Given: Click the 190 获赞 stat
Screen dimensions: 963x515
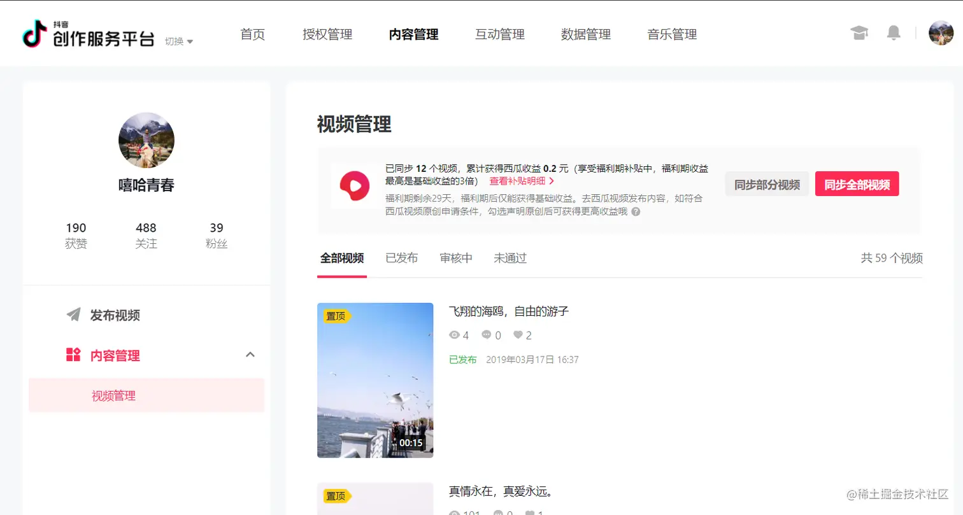Looking at the screenshot, I should 76,236.
